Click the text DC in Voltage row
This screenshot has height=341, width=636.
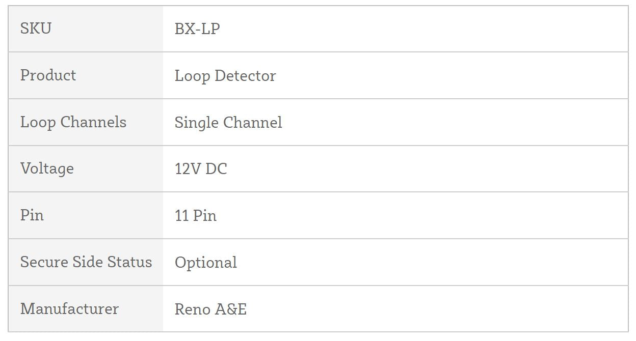(x=216, y=169)
